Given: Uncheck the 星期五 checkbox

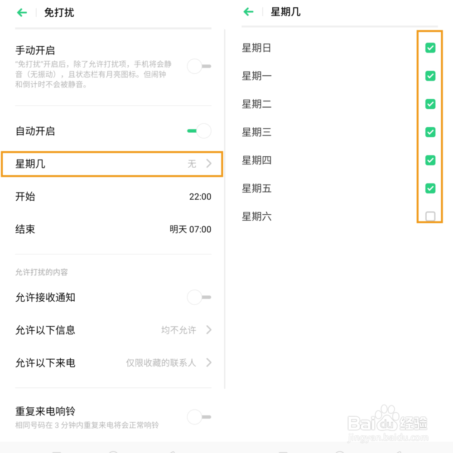Looking at the screenshot, I should pyautogui.click(x=430, y=188).
